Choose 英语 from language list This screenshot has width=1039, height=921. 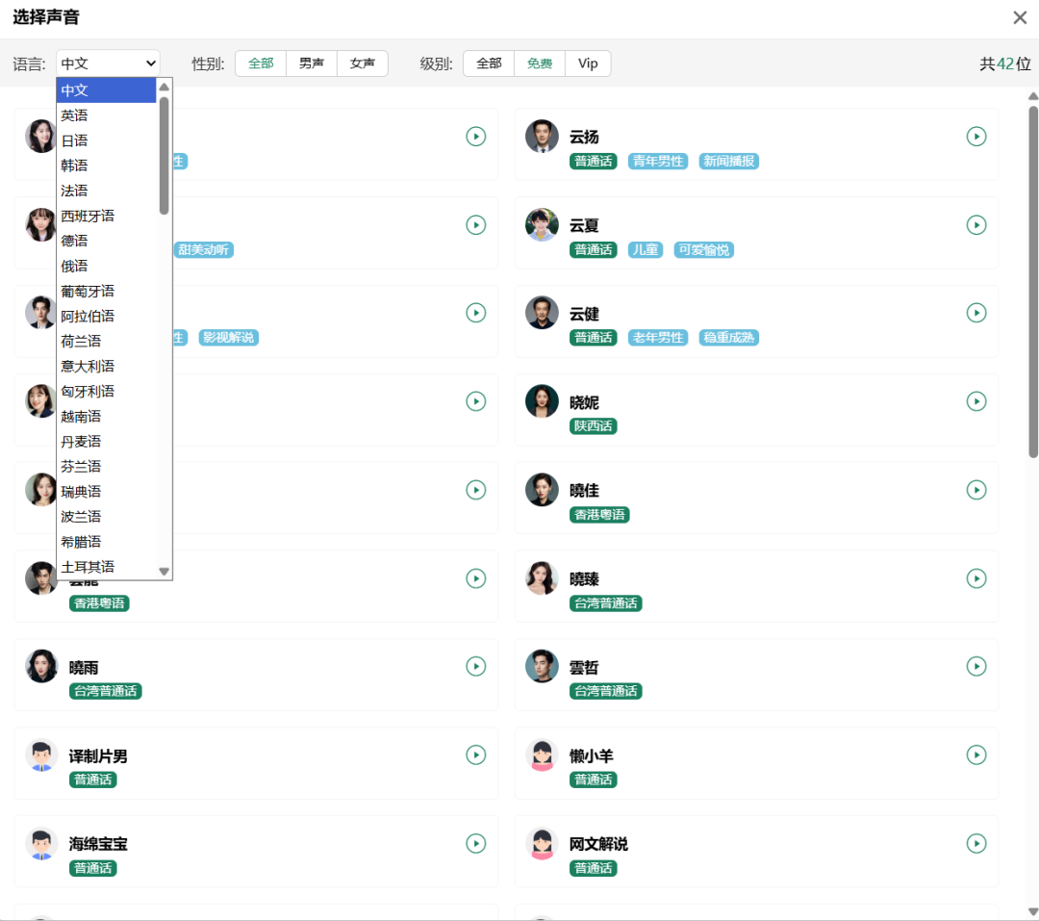tap(107, 115)
